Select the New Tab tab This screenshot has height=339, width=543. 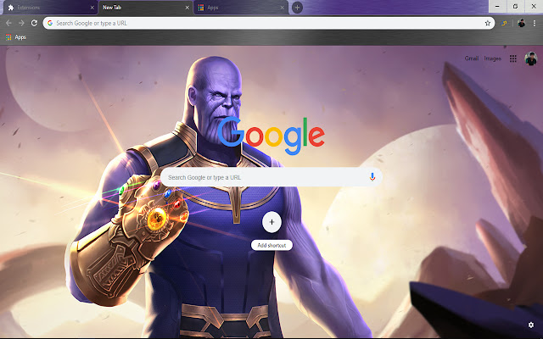tap(145, 8)
